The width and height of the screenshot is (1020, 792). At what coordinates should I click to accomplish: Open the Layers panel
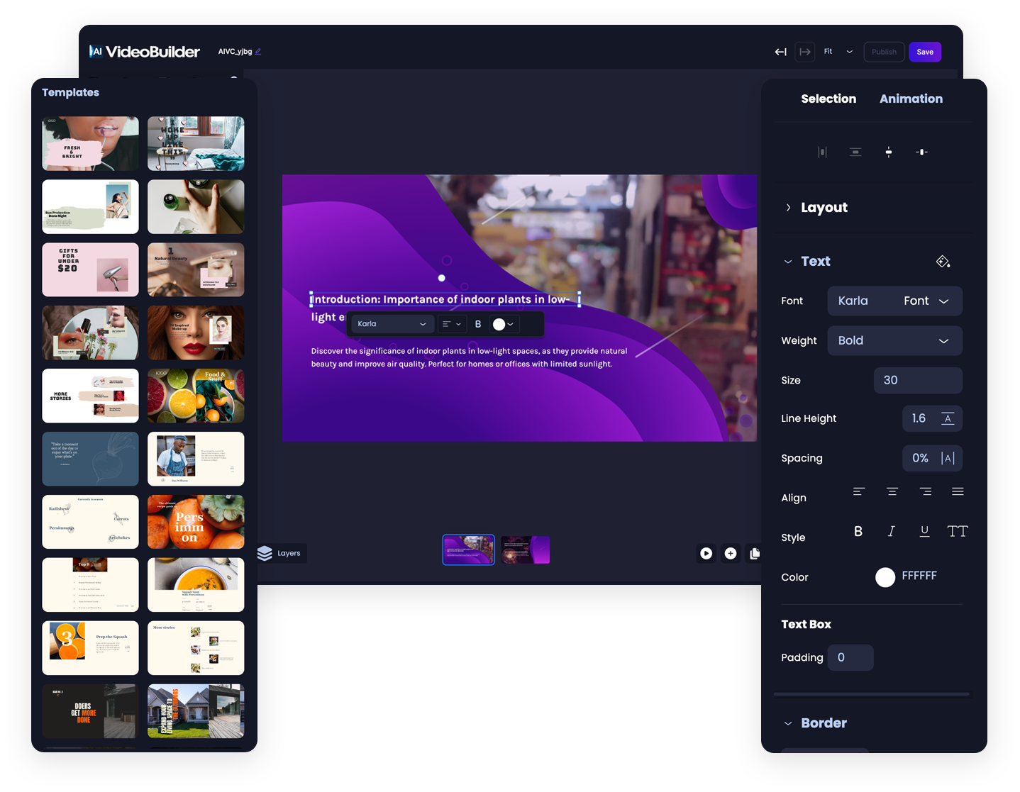281,553
